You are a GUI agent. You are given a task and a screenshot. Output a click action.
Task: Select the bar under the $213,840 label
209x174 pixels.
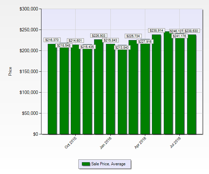click(x=122, y=89)
